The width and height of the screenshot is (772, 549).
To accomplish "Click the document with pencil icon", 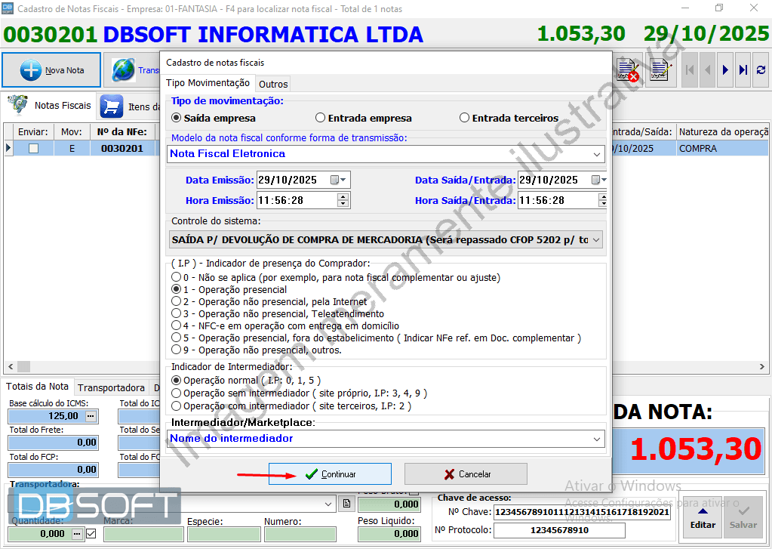I will point(661,70).
